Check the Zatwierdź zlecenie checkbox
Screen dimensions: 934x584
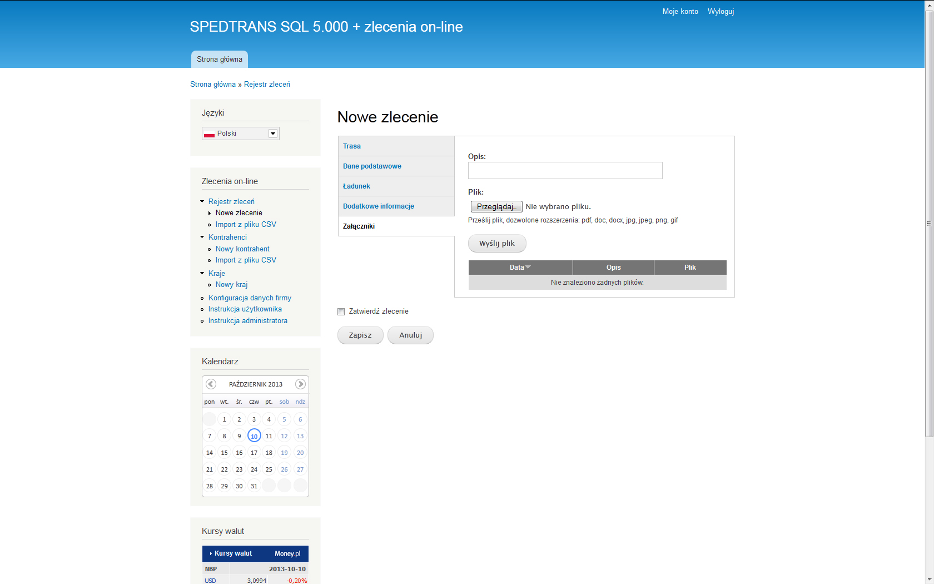[341, 311]
